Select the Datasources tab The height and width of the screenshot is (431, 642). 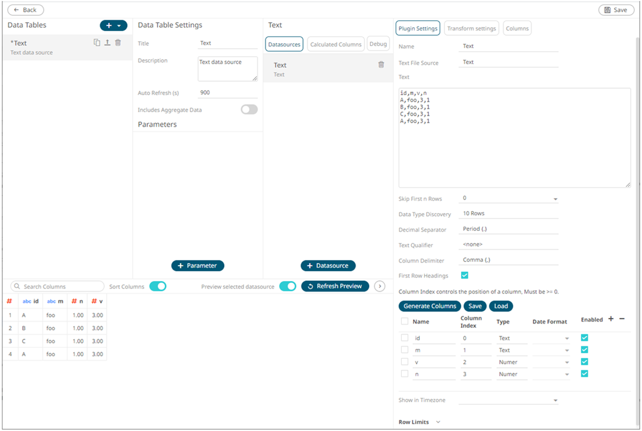click(284, 44)
